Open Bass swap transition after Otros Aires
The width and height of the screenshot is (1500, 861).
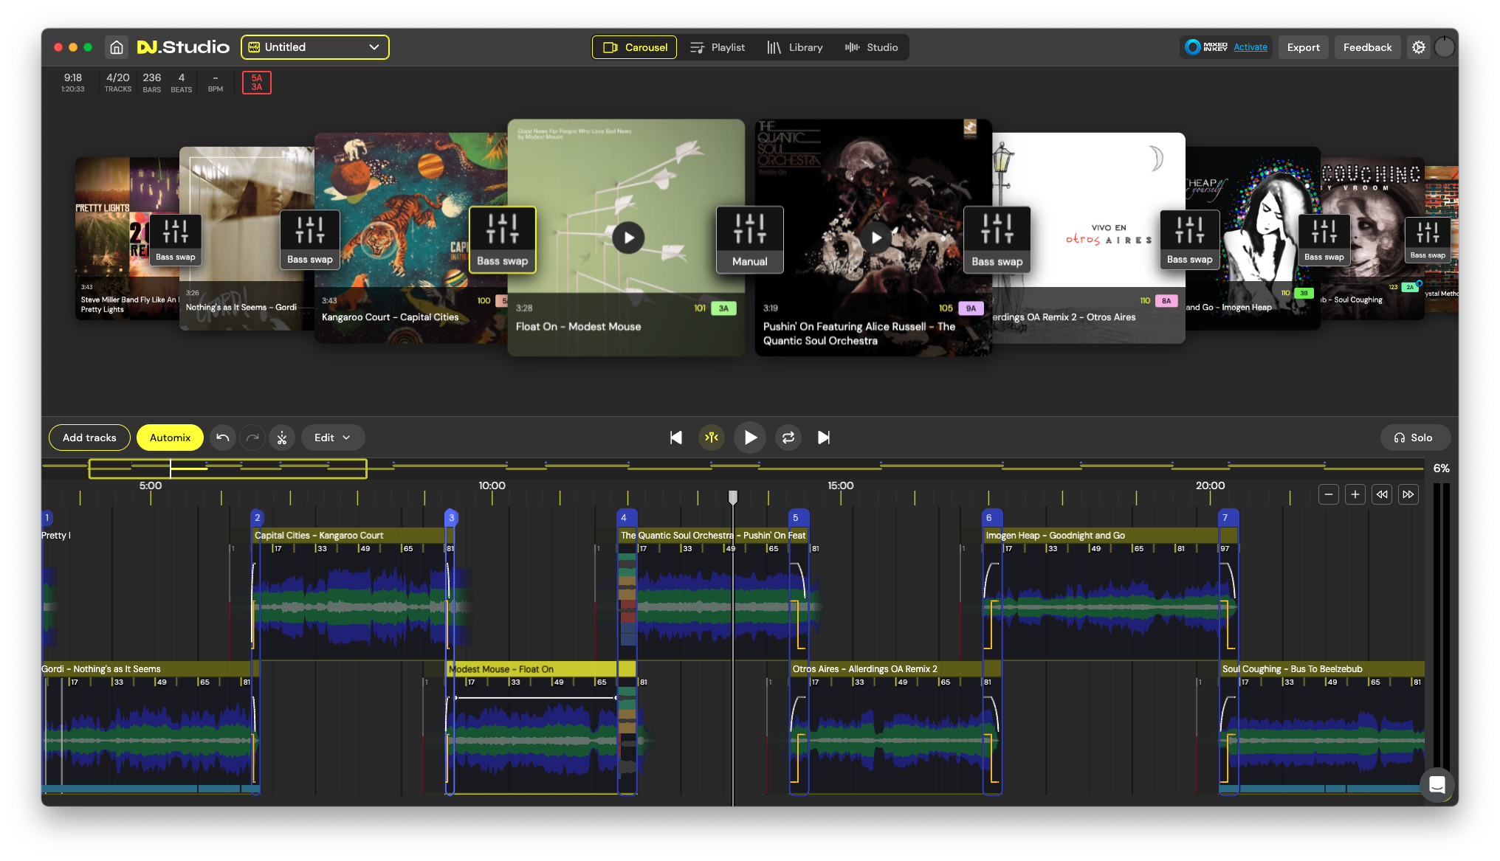[x=1190, y=239]
